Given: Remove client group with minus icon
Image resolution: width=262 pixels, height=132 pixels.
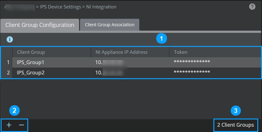Looking at the screenshot, I should tap(22, 125).
